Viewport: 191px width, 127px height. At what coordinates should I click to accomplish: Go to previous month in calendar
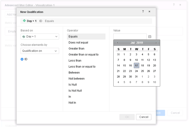coord(117,43)
